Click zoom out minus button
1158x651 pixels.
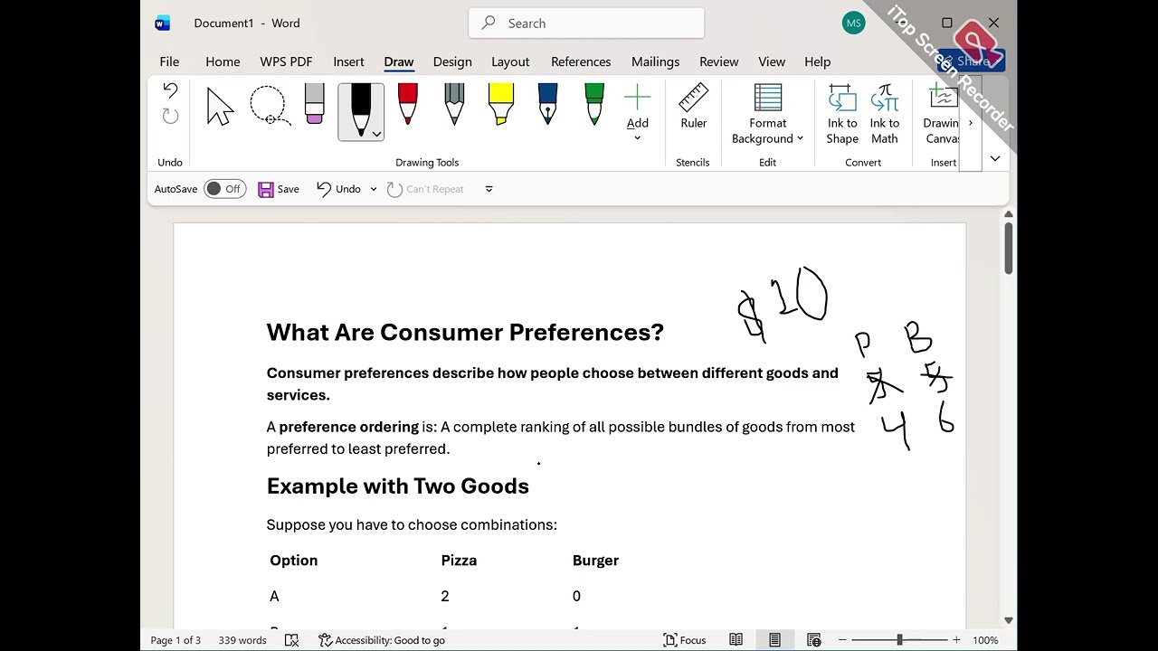click(842, 640)
